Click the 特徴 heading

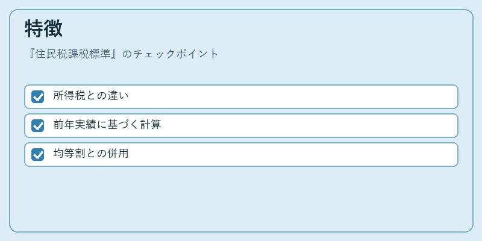43,29
